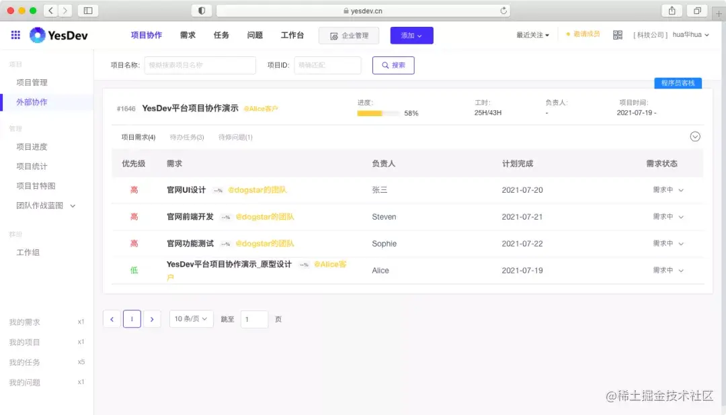
Task: Collapse the YesDev平台项目协作演示 project card
Action: (x=695, y=136)
